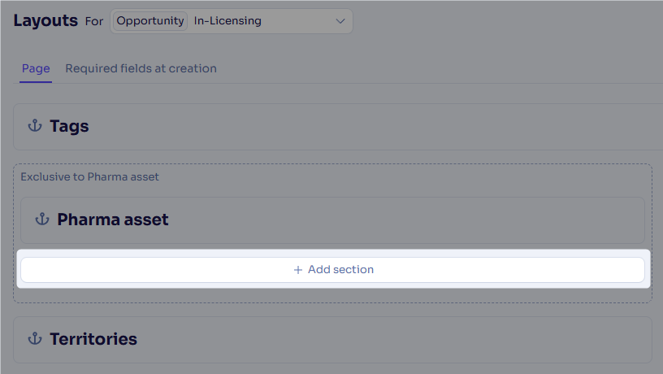
Task: Click the Exclusive to Pharma asset label
Action: [x=89, y=177]
